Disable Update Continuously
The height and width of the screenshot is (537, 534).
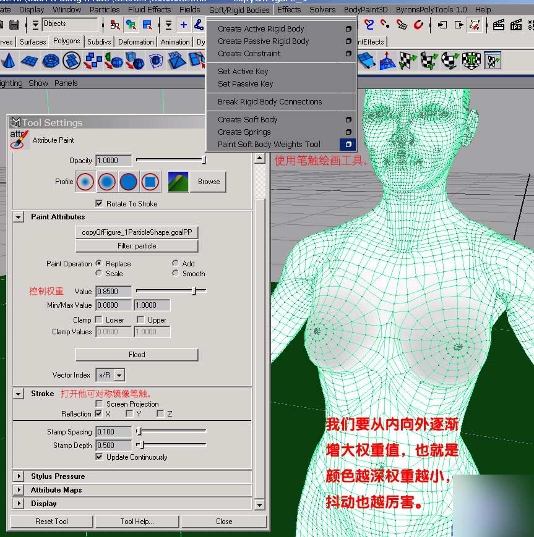click(x=99, y=457)
